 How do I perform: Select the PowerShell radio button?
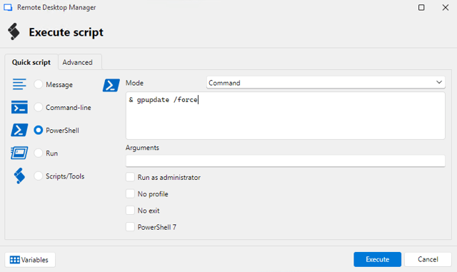point(38,130)
